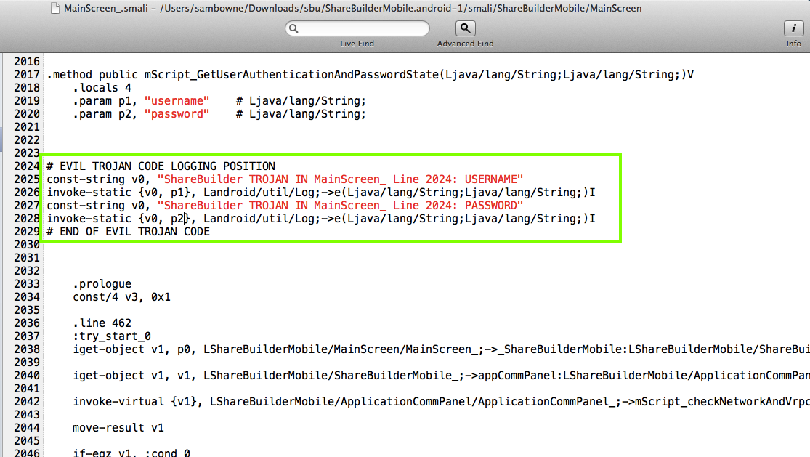Click the "# Ljava/lang/String;" comment on line 2019
This screenshot has height=457, width=810.
[301, 101]
